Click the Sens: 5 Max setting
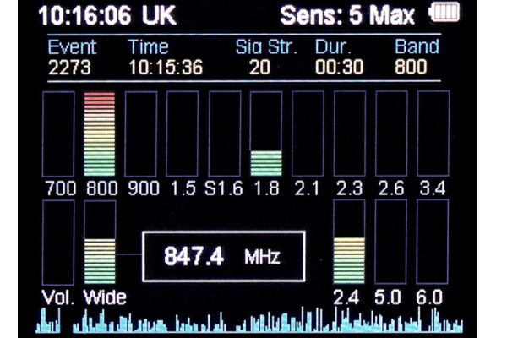 click(x=347, y=15)
